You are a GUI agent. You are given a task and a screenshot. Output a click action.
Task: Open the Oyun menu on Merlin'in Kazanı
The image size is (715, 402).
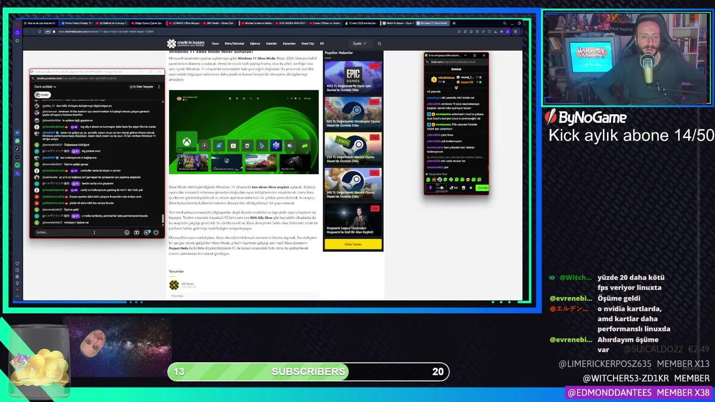[x=215, y=43]
